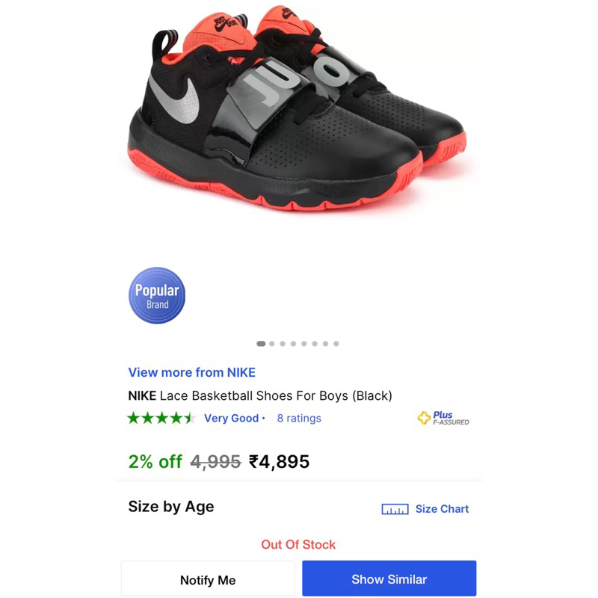Click the product title Lace Basketball Shoes
The image size is (598, 598).
[x=260, y=395]
